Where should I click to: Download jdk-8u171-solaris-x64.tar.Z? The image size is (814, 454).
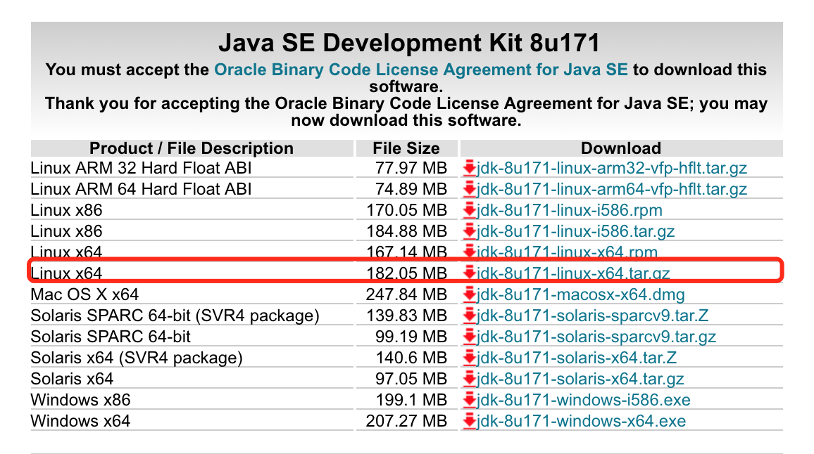pyautogui.click(x=577, y=358)
